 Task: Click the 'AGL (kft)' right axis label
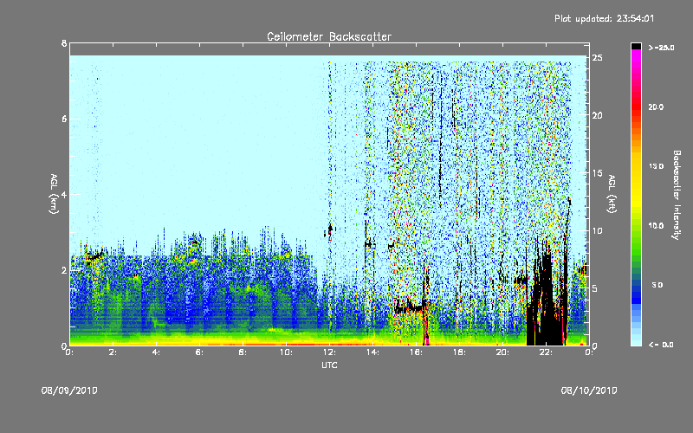pyautogui.click(x=612, y=194)
